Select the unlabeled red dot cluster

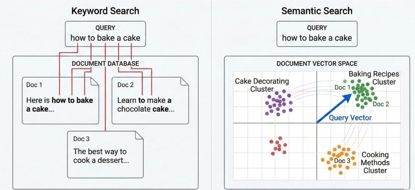pyautogui.click(x=278, y=146)
